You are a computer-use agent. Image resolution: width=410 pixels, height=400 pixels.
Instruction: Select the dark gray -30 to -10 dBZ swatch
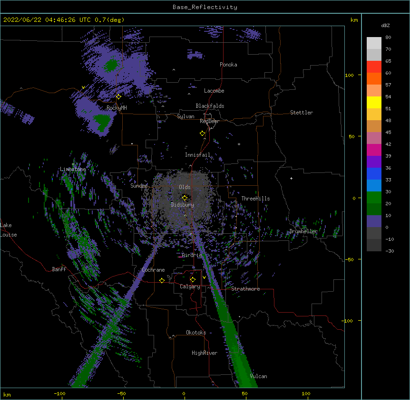pos(374,245)
